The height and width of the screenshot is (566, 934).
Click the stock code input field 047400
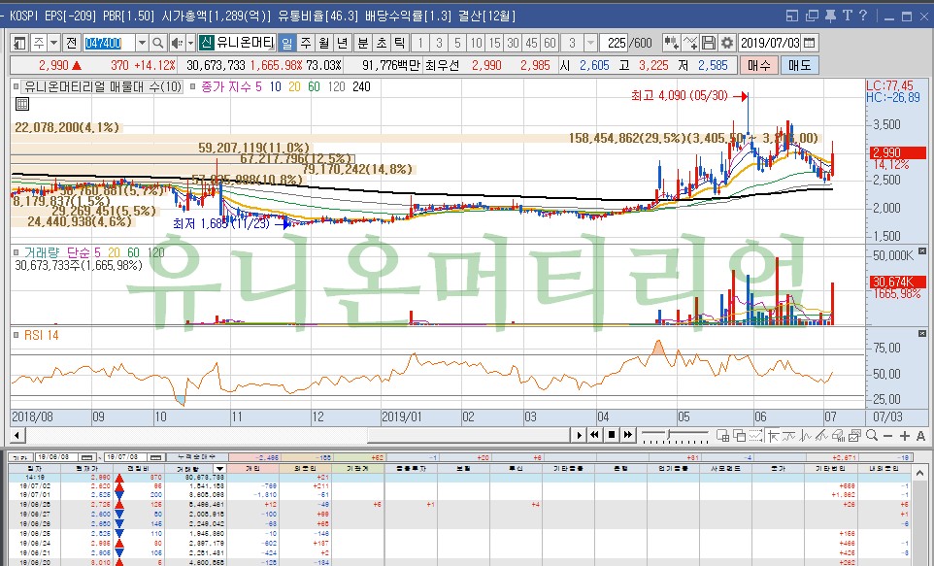tap(109, 43)
